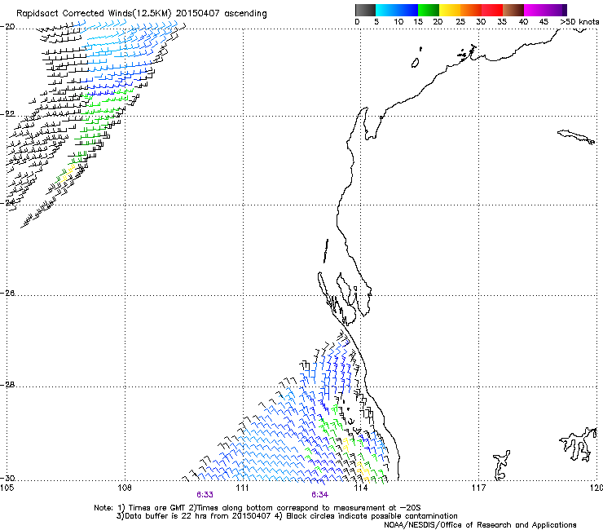Click the 'Data buffer is 22 hrs' note
603x530 pixels.
(194, 516)
